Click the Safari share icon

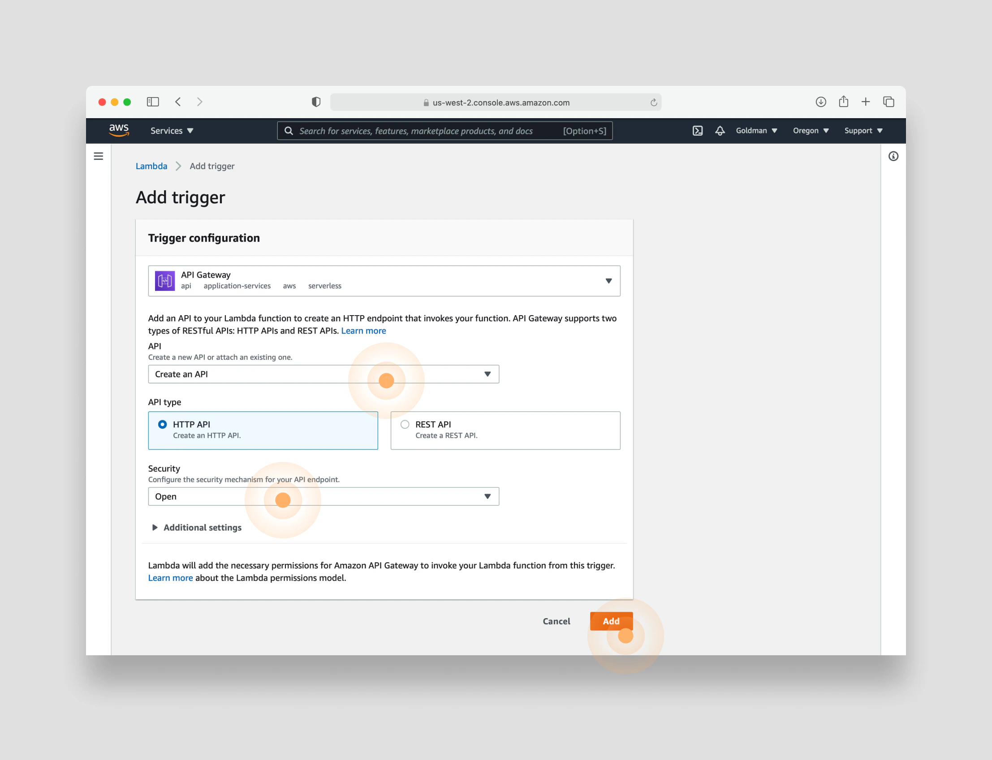[x=844, y=101]
